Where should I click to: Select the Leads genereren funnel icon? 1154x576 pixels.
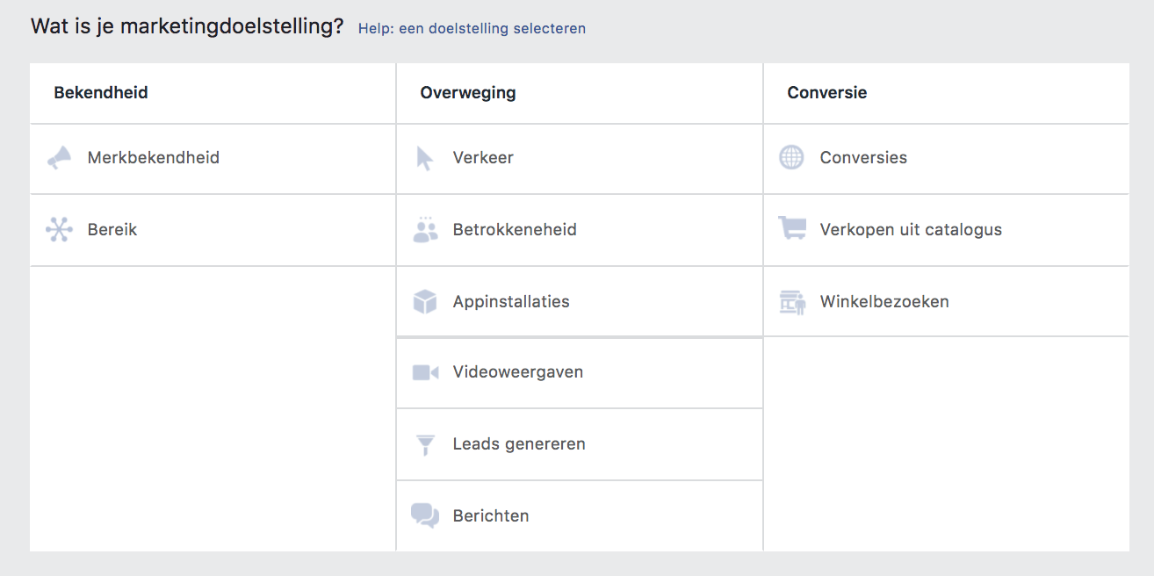[x=425, y=443]
